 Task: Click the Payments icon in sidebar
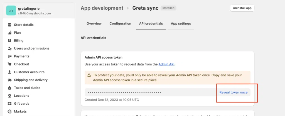9,56
